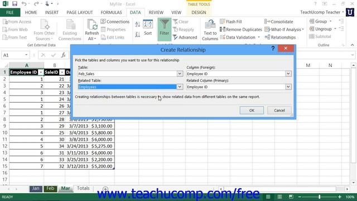
Task: Switch to the FORMULAS tab
Action: click(112, 12)
